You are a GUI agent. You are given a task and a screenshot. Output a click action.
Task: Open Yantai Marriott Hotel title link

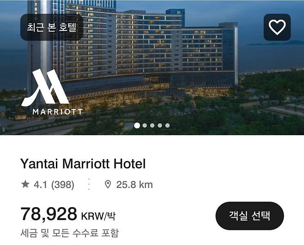click(83, 164)
